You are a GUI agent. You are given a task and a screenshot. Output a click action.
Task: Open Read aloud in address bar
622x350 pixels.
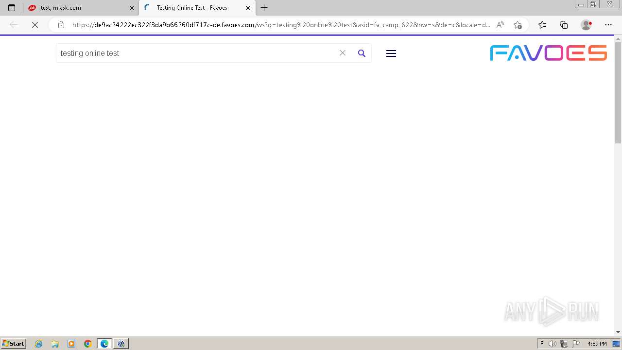click(x=500, y=25)
